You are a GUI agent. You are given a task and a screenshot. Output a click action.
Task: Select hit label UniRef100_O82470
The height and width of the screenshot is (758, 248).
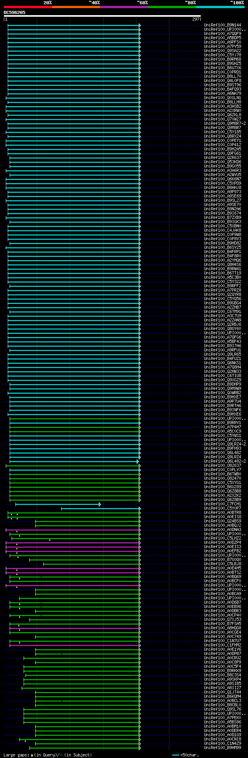(x=222, y=479)
